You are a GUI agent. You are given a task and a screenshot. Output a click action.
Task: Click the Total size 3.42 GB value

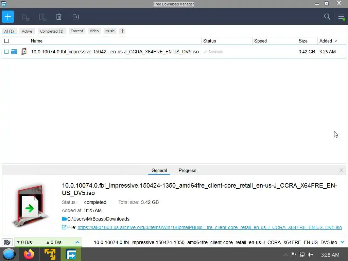click(x=150, y=202)
